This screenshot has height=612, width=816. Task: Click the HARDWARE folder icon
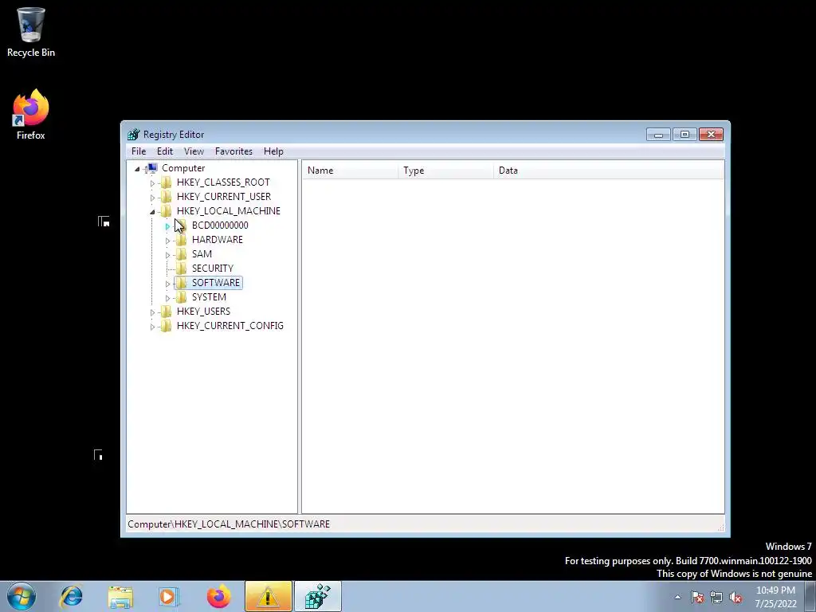pyautogui.click(x=182, y=239)
